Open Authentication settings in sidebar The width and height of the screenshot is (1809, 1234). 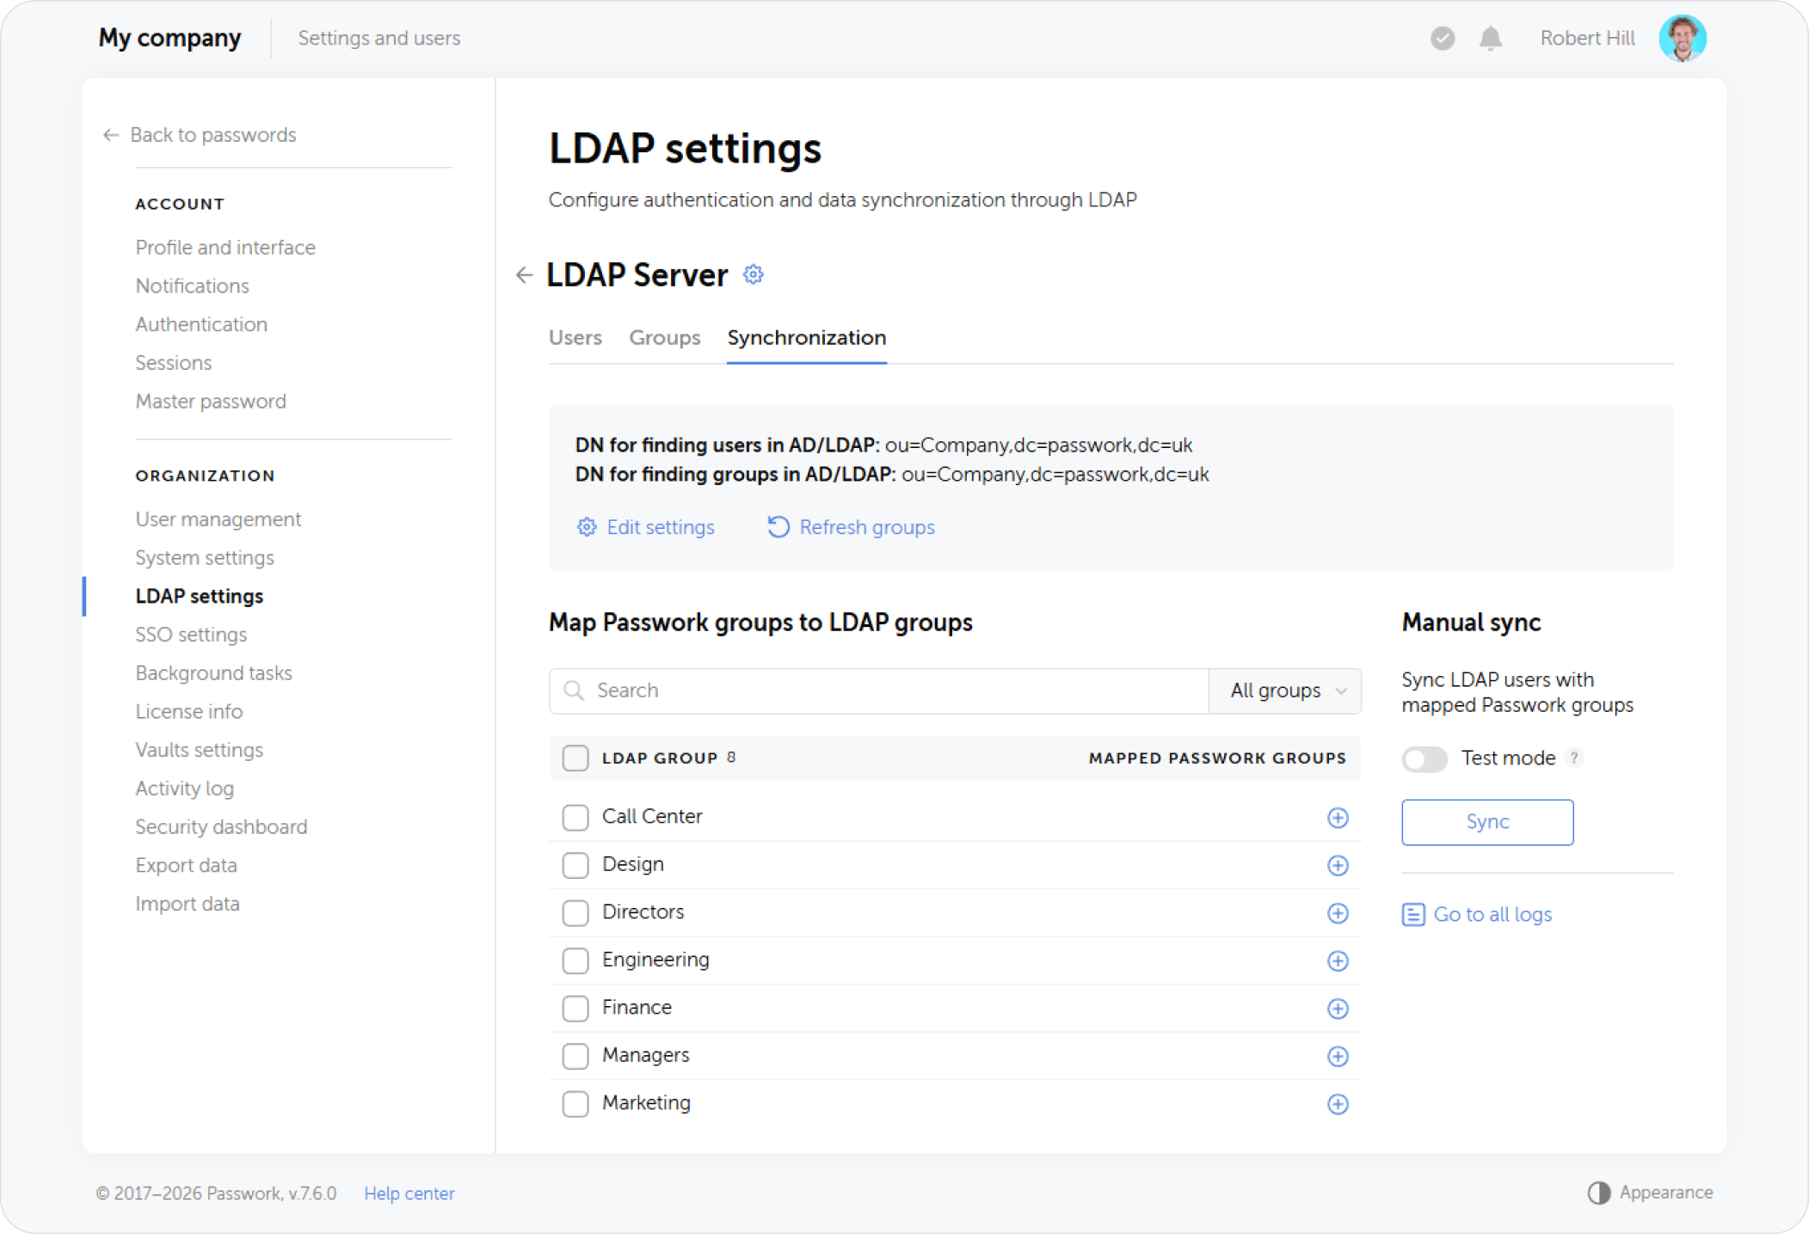tap(201, 324)
